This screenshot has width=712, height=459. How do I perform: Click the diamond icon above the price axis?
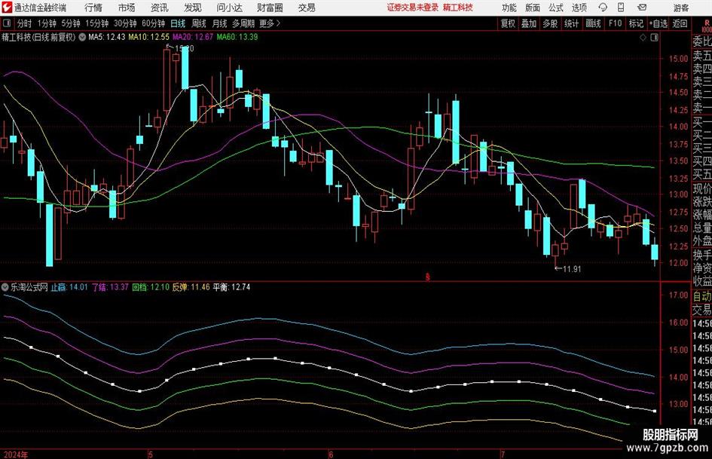point(643,38)
